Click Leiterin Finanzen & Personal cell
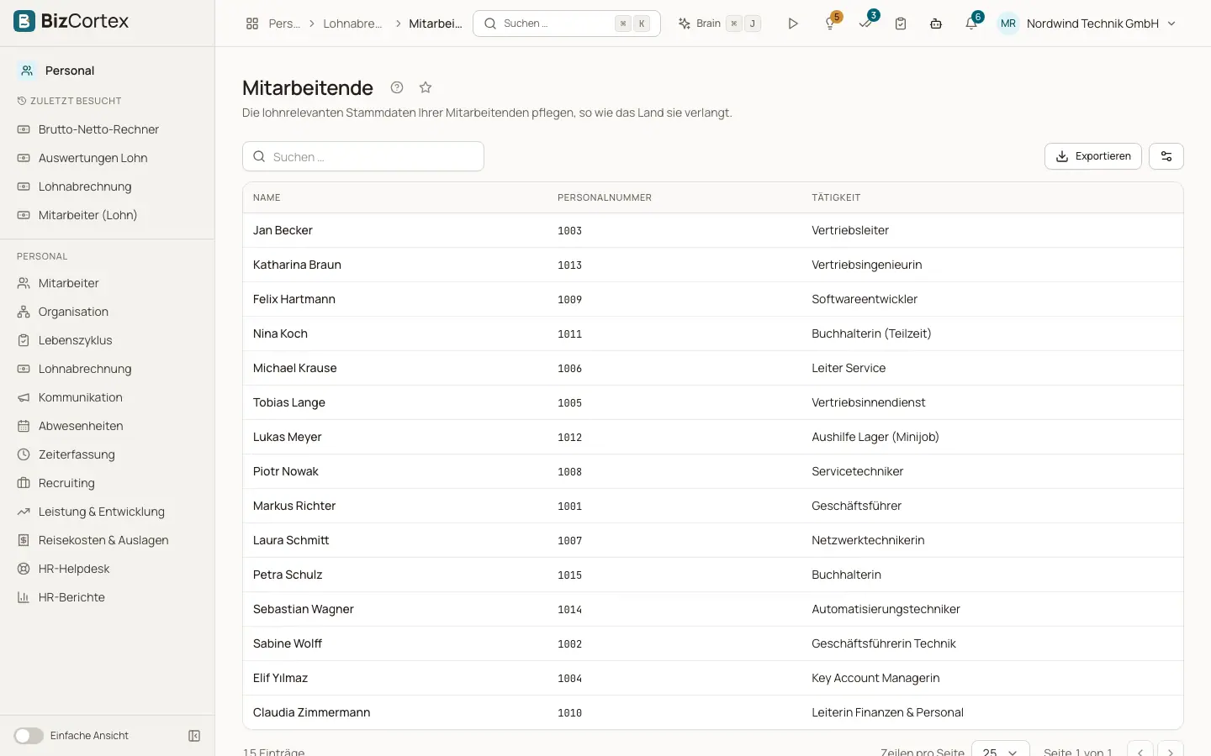The image size is (1211, 756). [x=887, y=712]
